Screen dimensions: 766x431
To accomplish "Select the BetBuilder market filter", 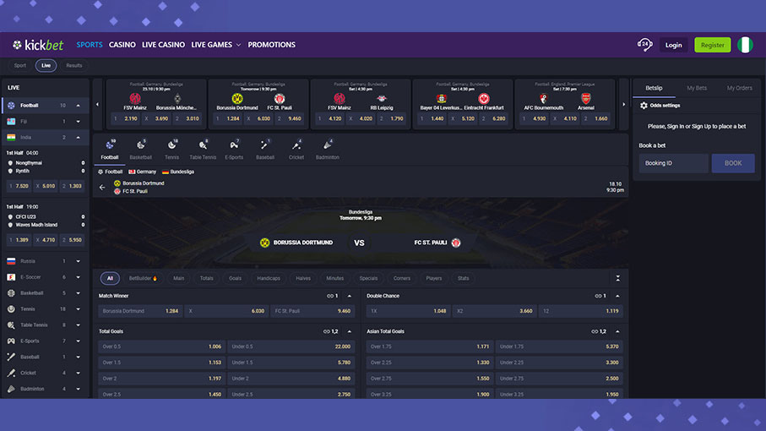I will (x=143, y=278).
